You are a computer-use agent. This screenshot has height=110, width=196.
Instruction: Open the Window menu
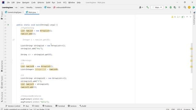click(71, 2)
